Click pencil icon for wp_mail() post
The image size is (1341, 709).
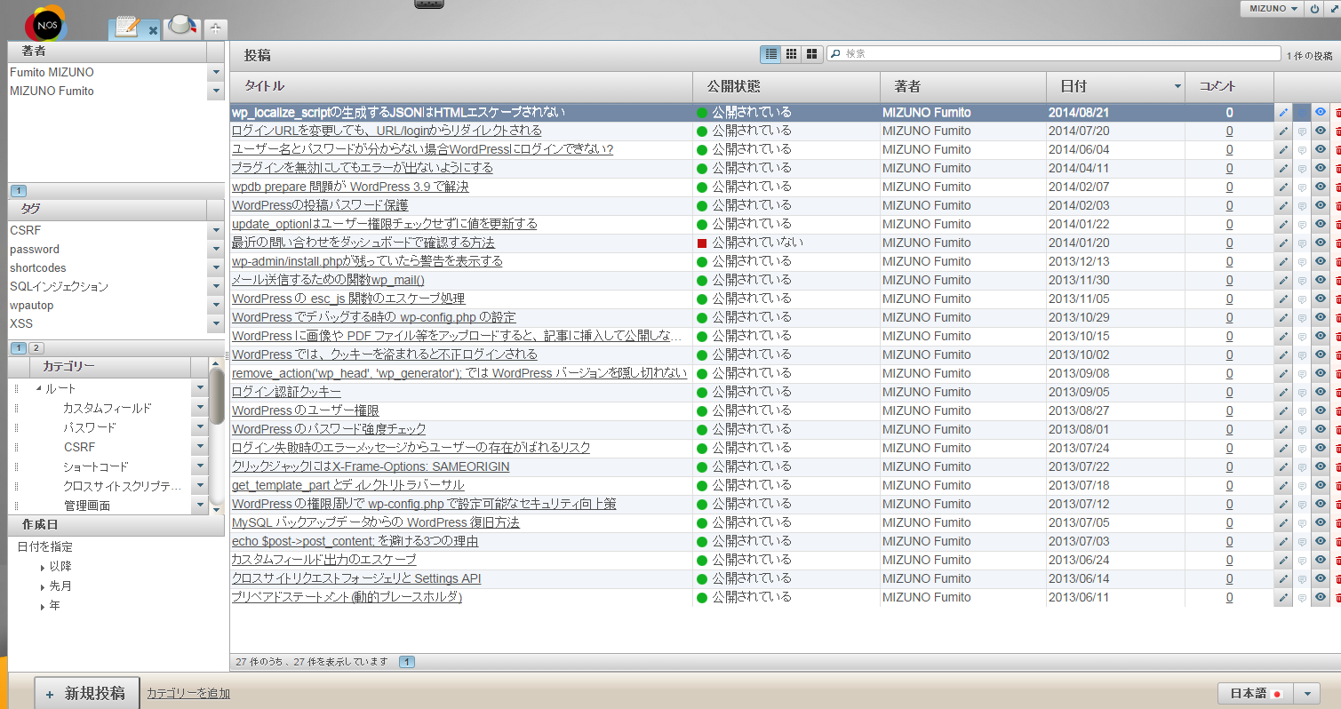(1283, 281)
